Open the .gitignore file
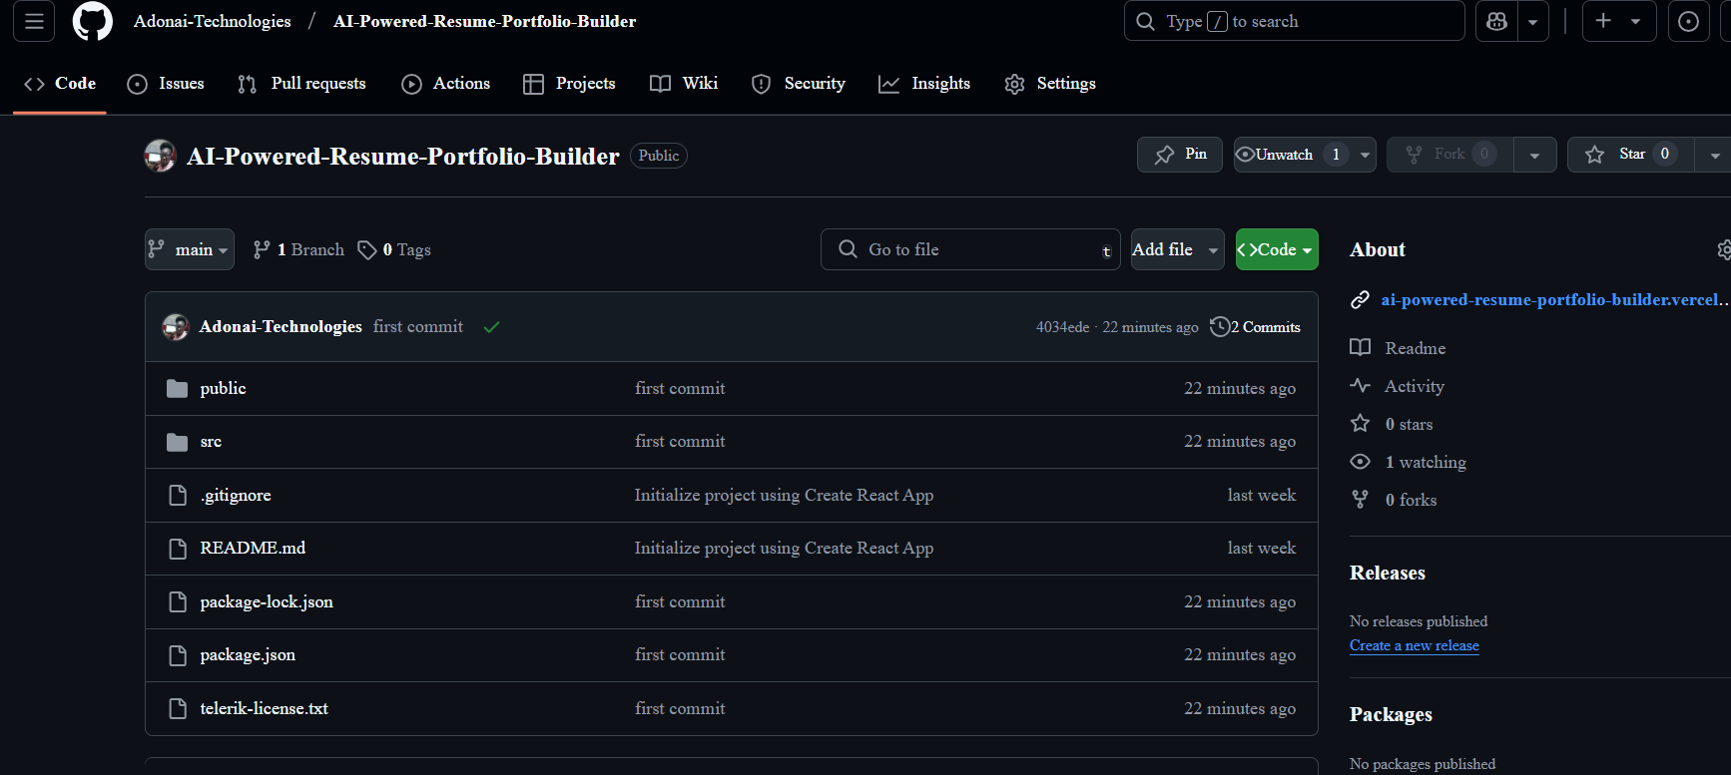This screenshot has width=1731, height=775. pyautogui.click(x=236, y=496)
